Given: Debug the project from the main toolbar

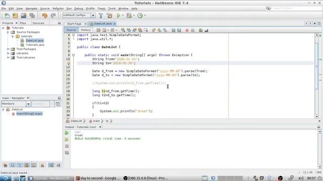Looking at the screenshot, I should tap(129, 16).
